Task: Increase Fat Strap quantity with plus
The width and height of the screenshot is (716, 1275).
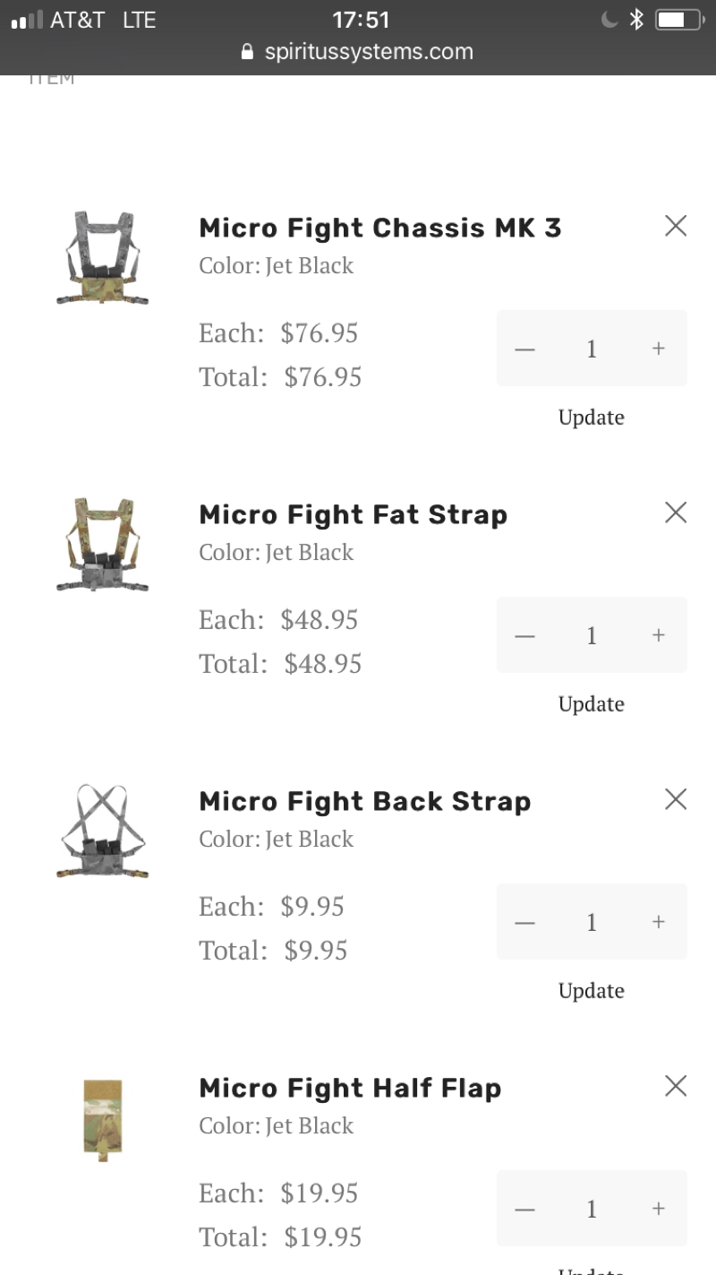Action: [659, 635]
